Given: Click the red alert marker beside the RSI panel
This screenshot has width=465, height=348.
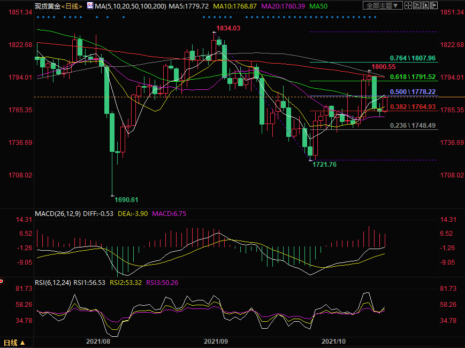Looking at the screenshot, I should pyautogui.click(x=2, y=281).
